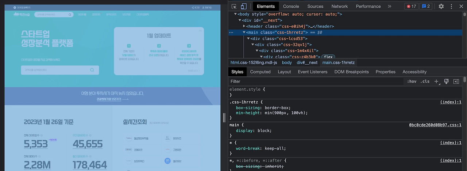Collapse the div css-1m4x4il node
The width and height of the screenshot is (467, 171).
(x=256, y=51)
